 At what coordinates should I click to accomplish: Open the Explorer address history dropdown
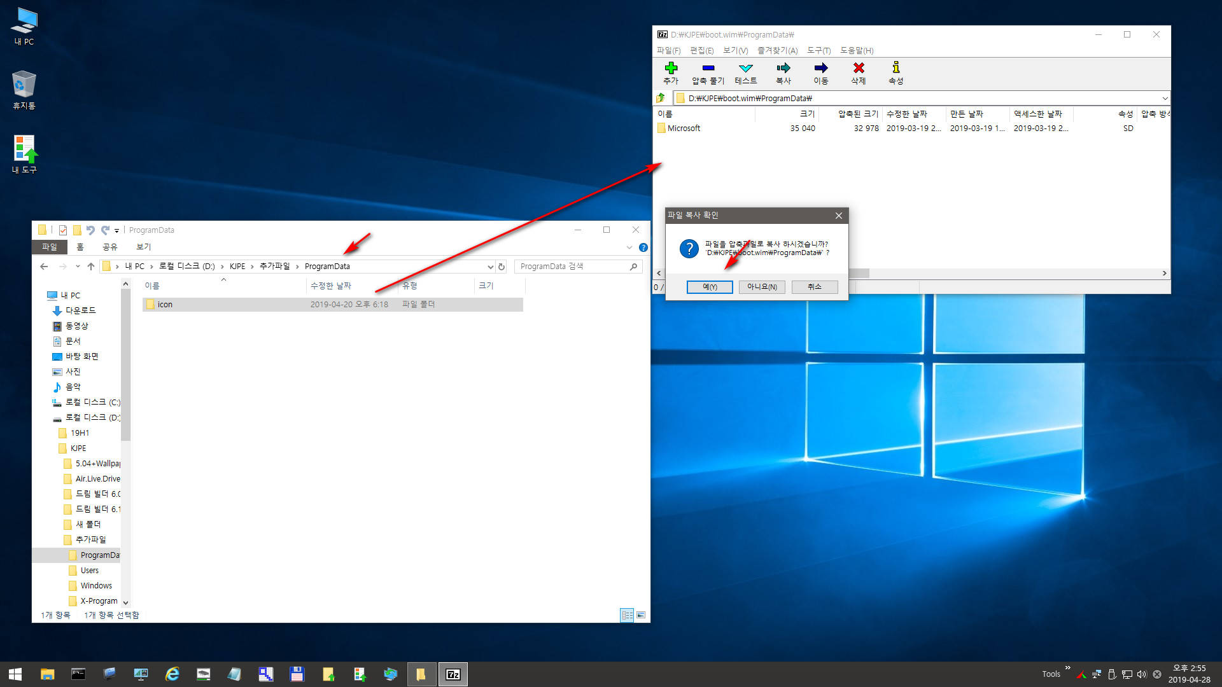(x=490, y=267)
